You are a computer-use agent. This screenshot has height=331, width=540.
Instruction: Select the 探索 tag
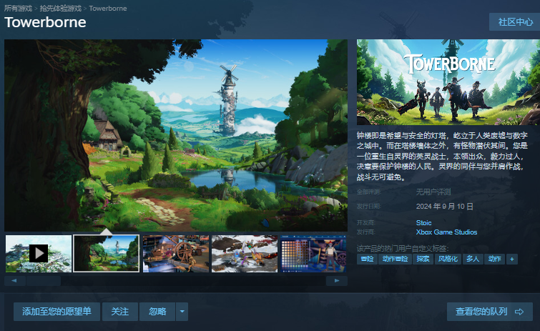tap(423, 259)
